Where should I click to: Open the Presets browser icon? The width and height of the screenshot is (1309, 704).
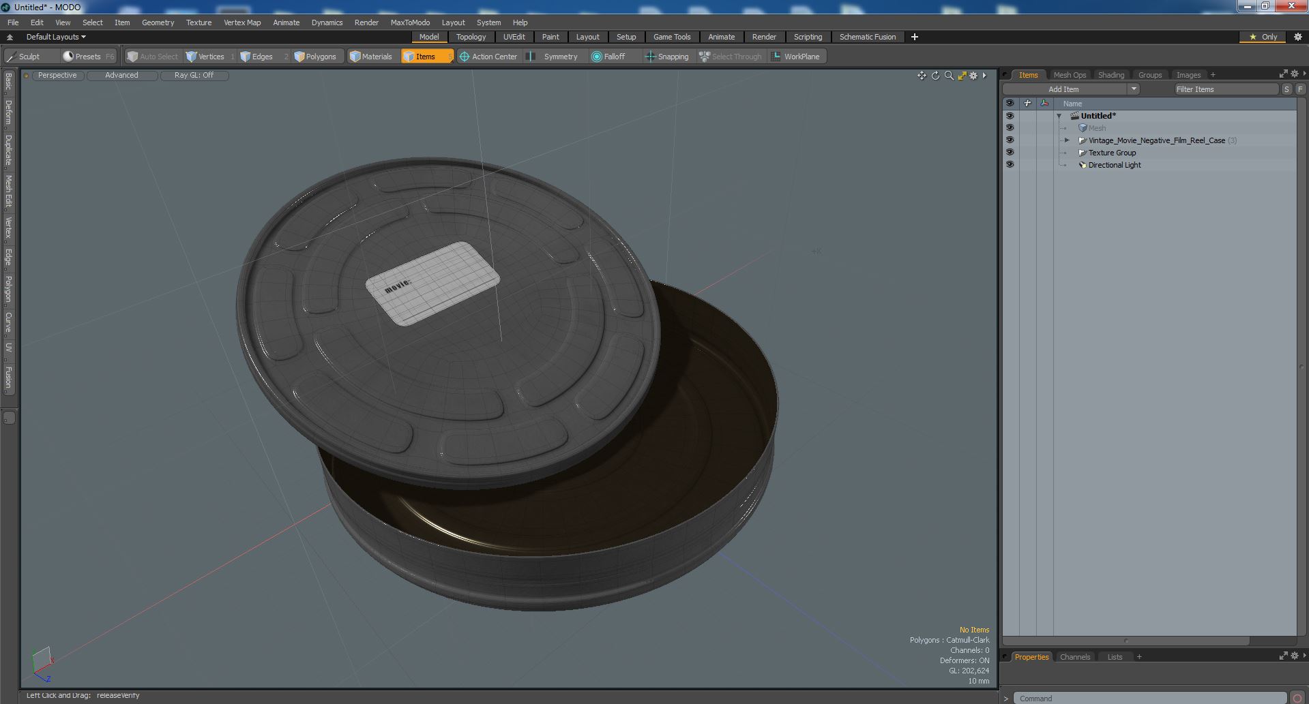tap(68, 57)
